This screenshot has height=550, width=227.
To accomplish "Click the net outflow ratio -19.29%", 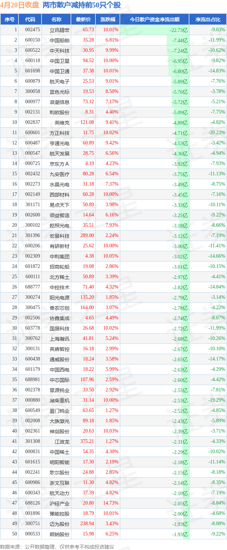I will 217,400.
